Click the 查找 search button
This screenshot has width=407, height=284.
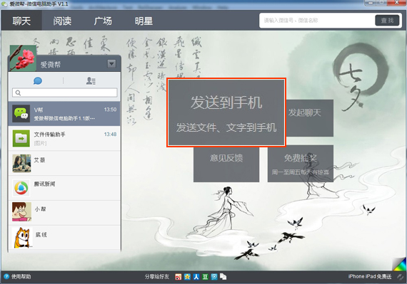(387, 21)
